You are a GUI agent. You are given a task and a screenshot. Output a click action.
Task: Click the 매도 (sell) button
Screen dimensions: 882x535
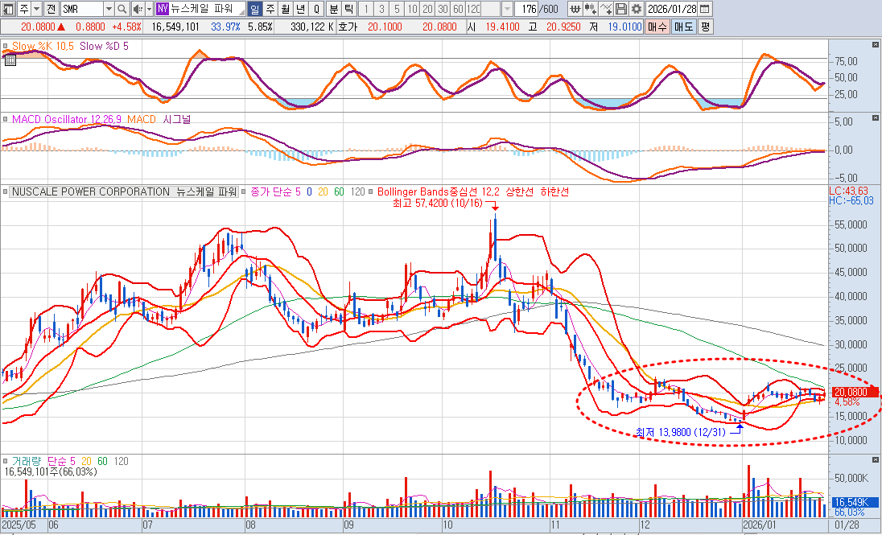(683, 27)
